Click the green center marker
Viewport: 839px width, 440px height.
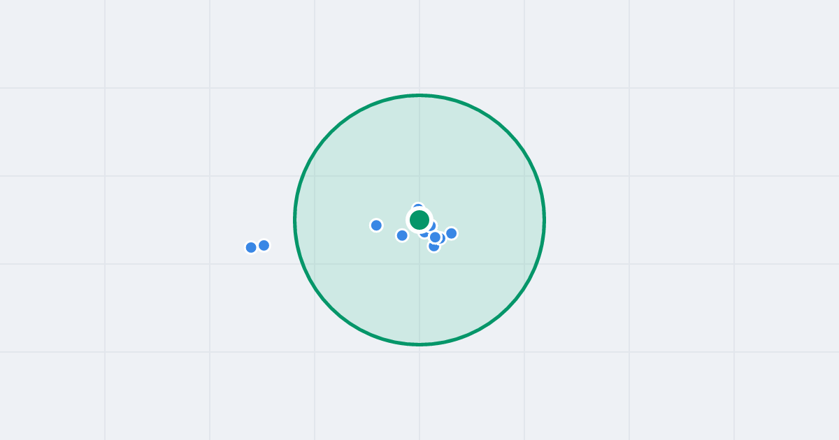click(419, 220)
